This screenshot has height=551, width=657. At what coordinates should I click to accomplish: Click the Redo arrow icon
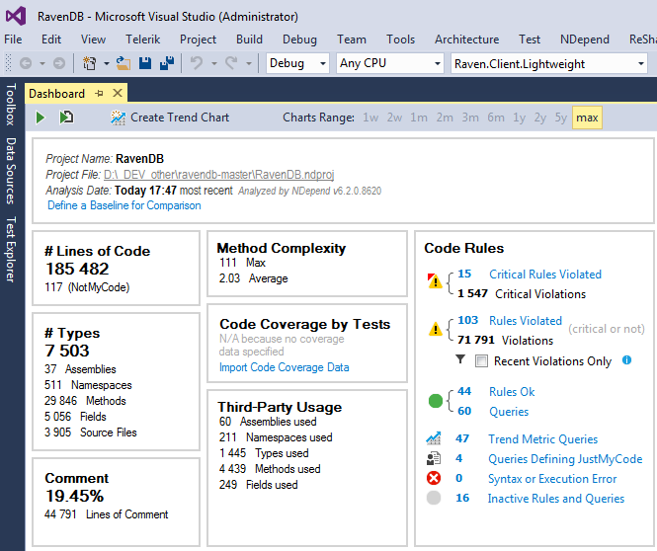[x=232, y=63]
